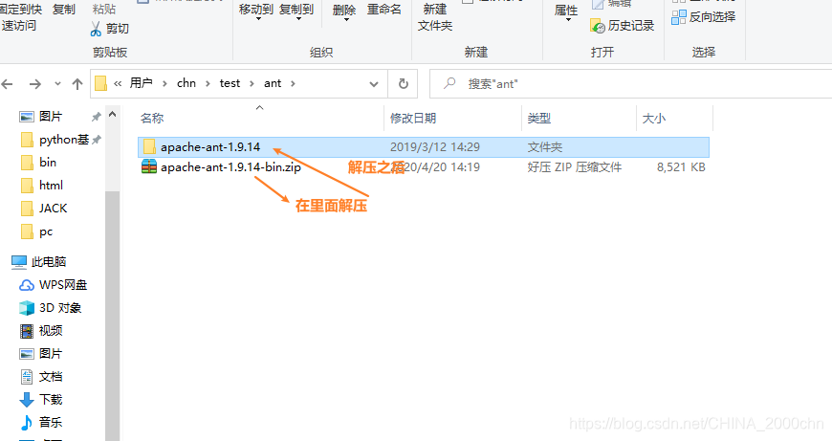Screen dimensions: 832x441
Task: Click pin icon next to python基
Action: (96, 140)
